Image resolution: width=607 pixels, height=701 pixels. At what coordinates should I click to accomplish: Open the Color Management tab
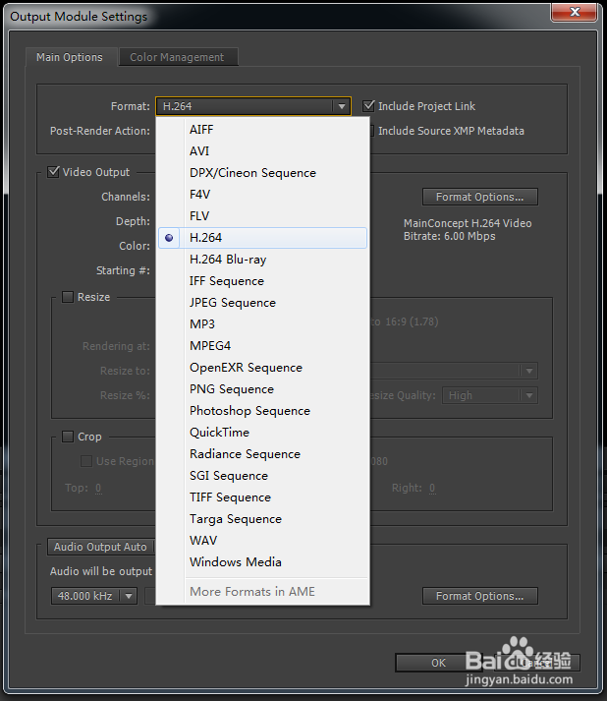pos(177,57)
